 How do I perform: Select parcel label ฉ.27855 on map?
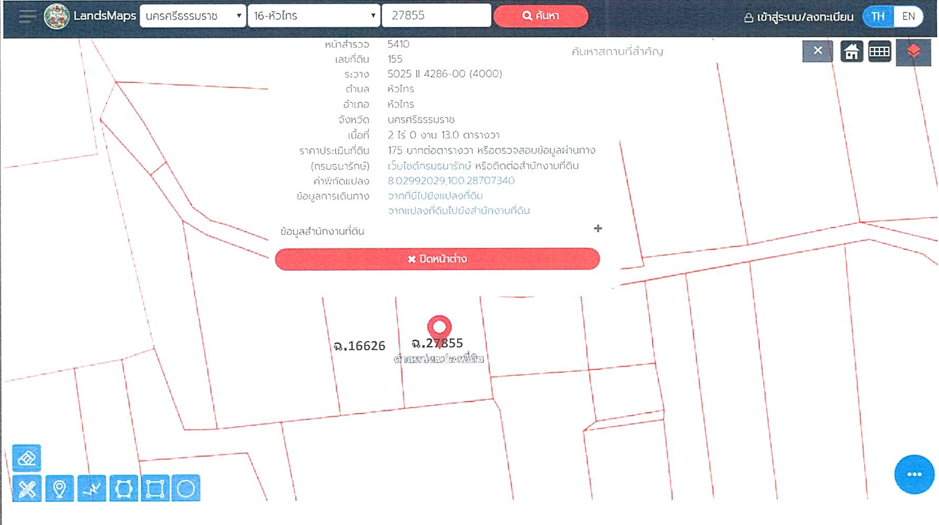437,343
